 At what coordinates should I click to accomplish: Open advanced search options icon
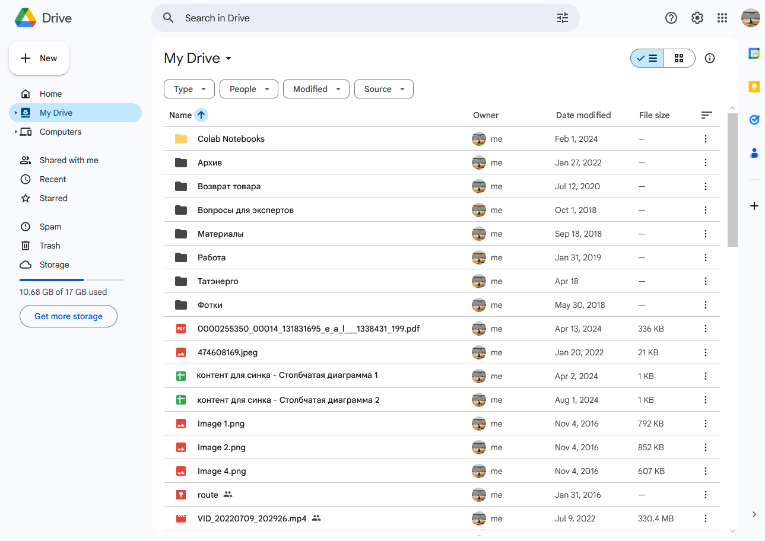562,18
